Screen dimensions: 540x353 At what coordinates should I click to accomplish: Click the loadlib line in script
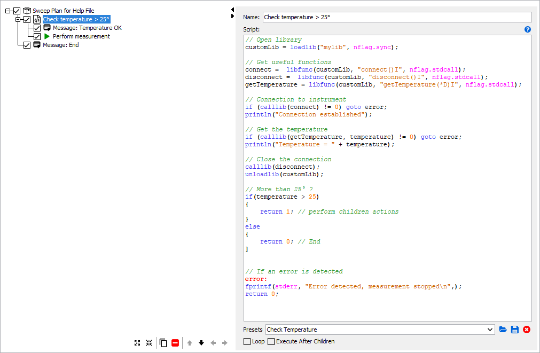322,47
